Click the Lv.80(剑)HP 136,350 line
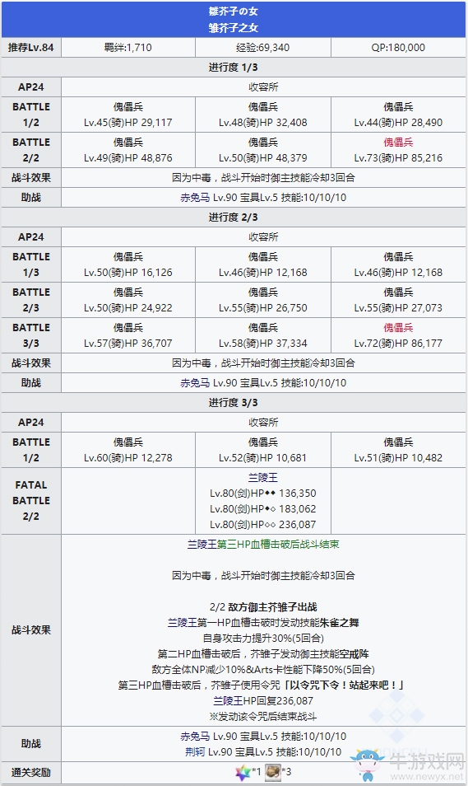 (262, 494)
